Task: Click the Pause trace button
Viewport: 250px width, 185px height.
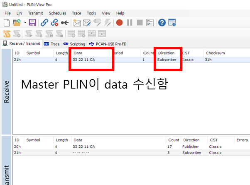Action: coord(130,23)
